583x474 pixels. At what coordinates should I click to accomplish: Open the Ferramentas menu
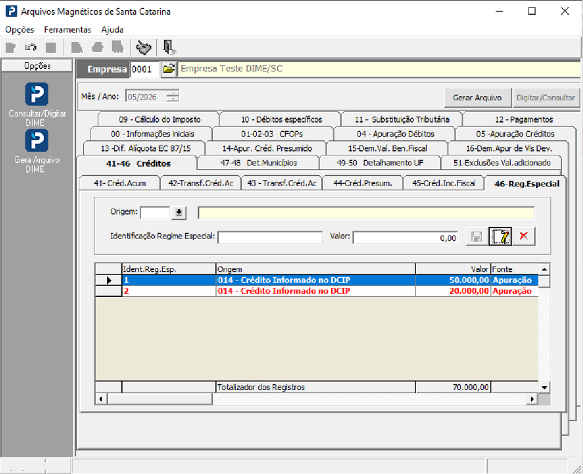point(68,30)
